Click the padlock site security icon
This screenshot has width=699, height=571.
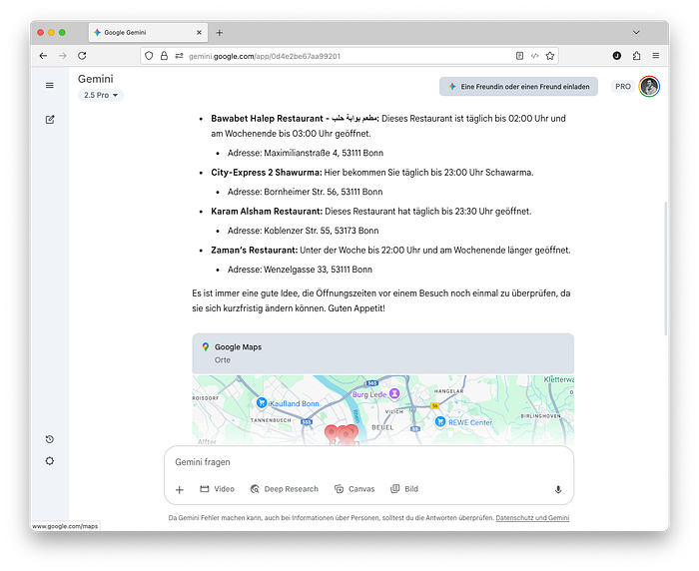click(164, 56)
